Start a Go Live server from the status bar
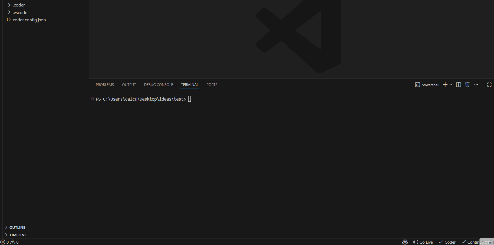 click(x=423, y=242)
